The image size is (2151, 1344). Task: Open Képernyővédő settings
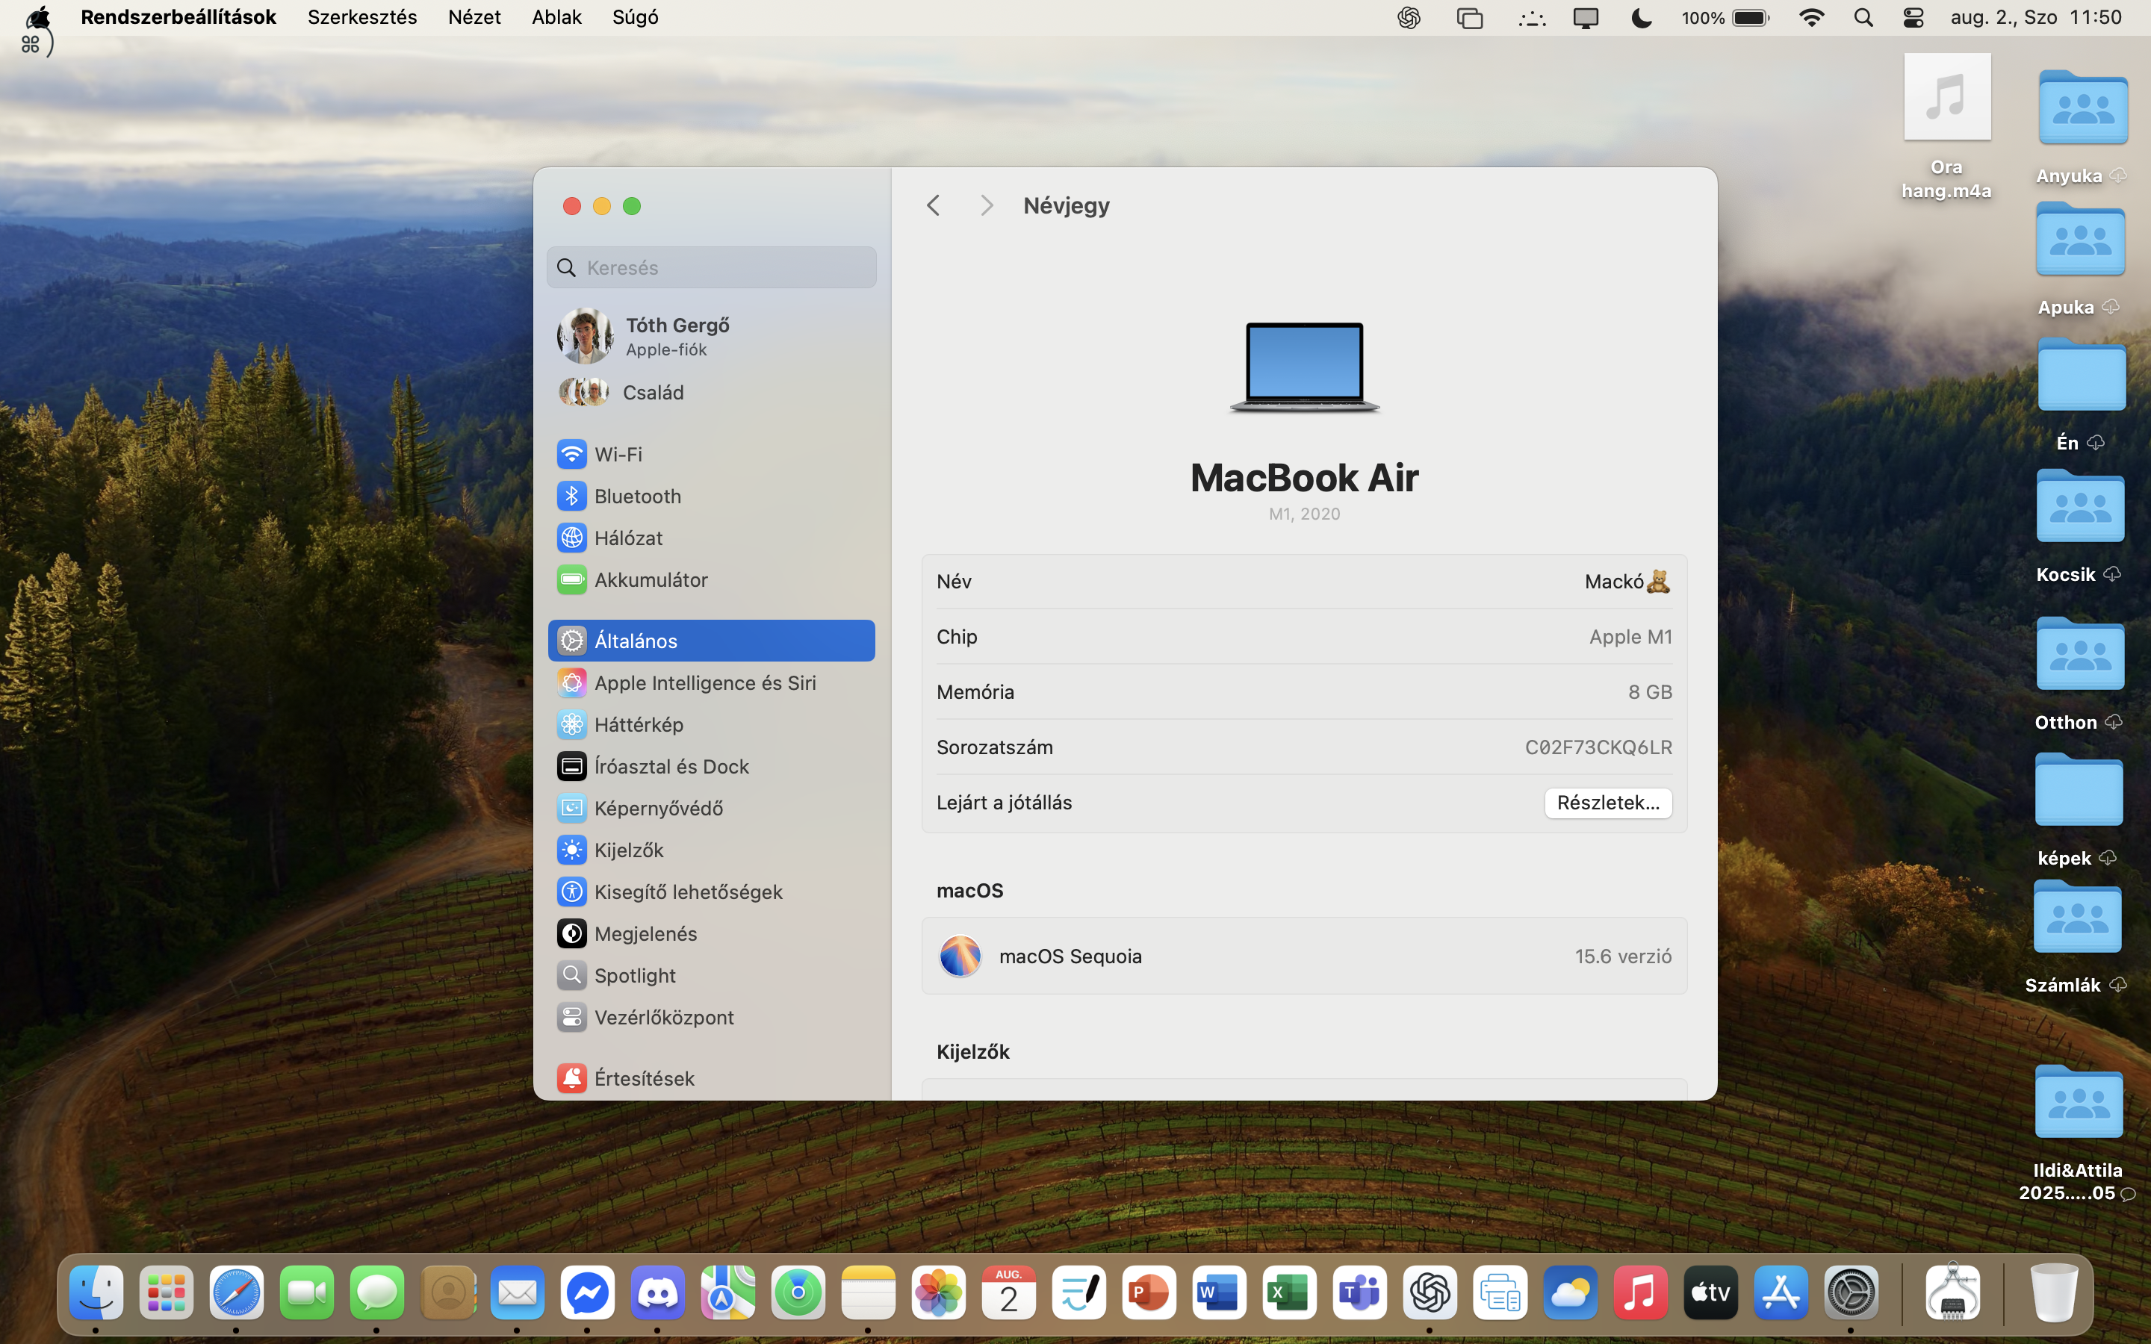click(711, 808)
